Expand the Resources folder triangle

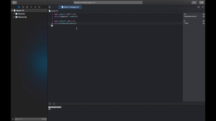(14, 17)
